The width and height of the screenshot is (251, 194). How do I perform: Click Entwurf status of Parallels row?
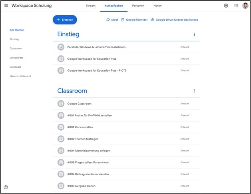(x=185, y=47)
